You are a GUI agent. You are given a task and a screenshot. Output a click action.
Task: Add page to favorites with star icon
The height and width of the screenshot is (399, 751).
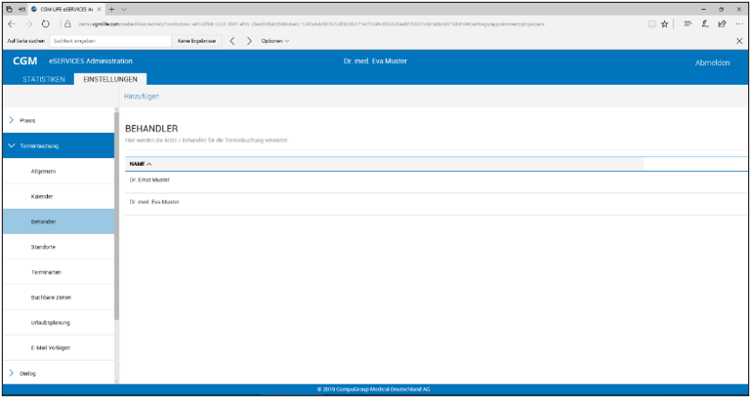coord(664,24)
